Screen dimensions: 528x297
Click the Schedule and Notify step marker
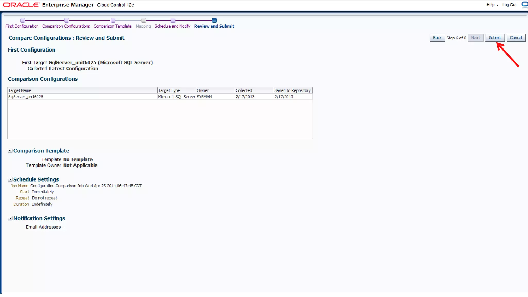173,20
